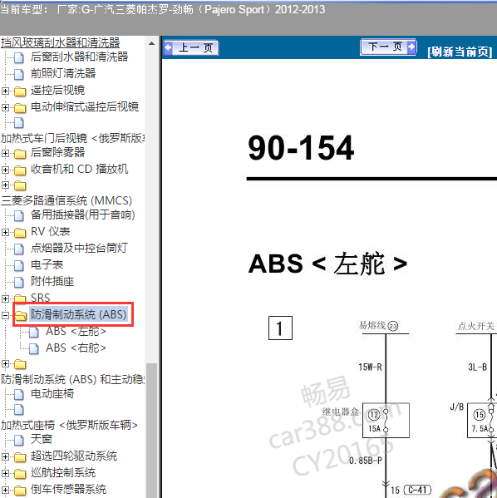Click the left arrow icon on 上一页

click(x=169, y=47)
